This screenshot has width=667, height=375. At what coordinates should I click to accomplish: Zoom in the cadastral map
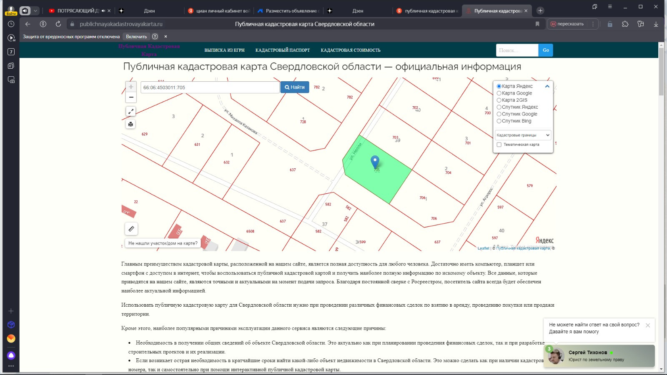click(131, 87)
